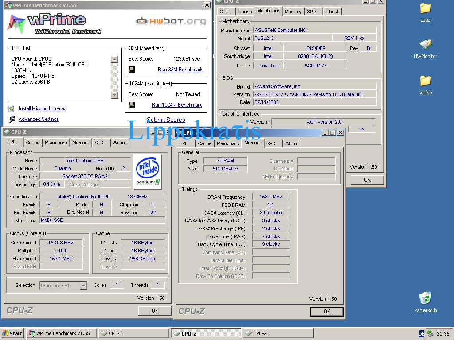454x340 pixels.
Task: Click the 32M Best Score 123,081 sec value
Action: [x=187, y=59]
